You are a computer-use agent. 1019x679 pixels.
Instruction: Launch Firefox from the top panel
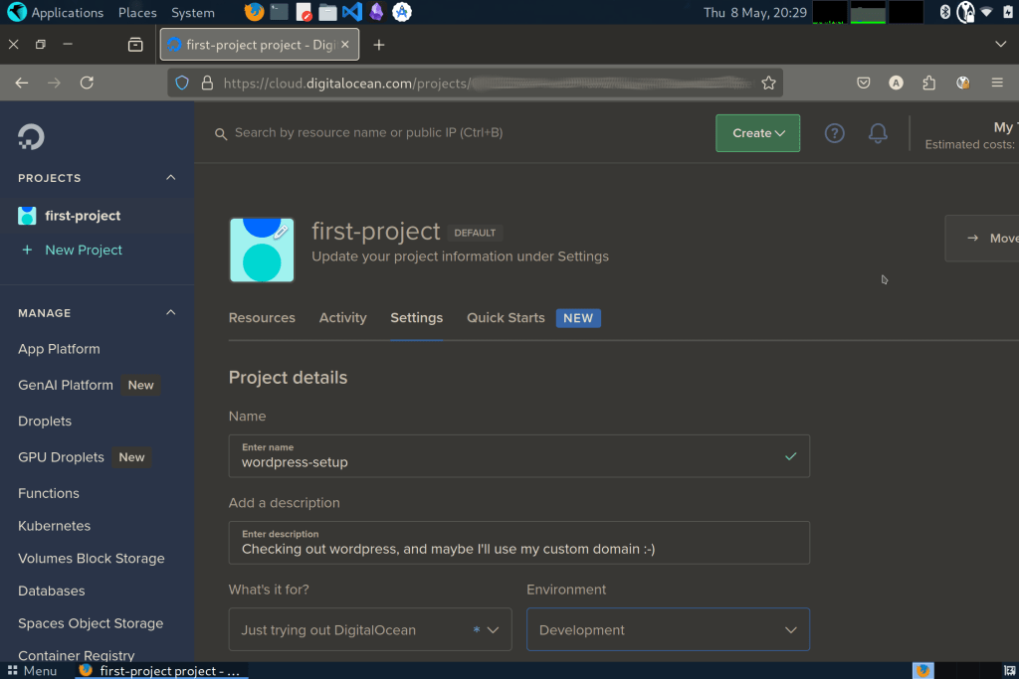click(x=254, y=12)
